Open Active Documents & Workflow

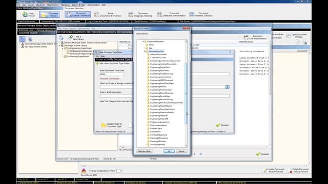coord(108,14)
